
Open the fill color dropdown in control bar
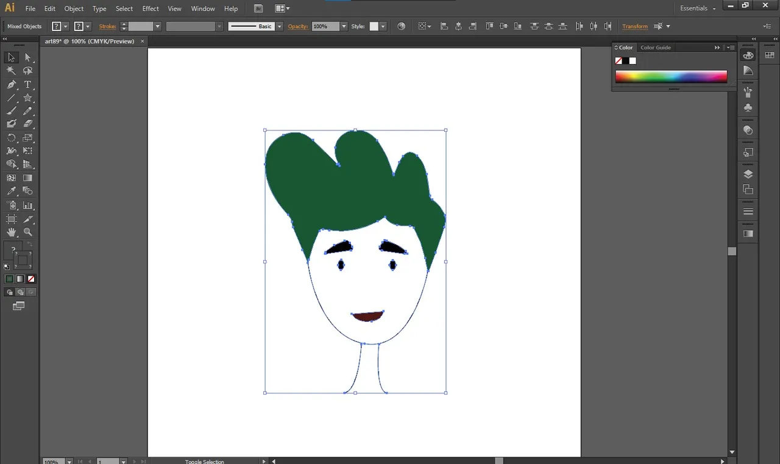[x=66, y=26]
